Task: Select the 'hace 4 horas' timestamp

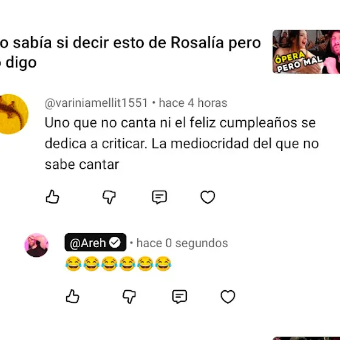Action: pyautogui.click(x=193, y=103)
